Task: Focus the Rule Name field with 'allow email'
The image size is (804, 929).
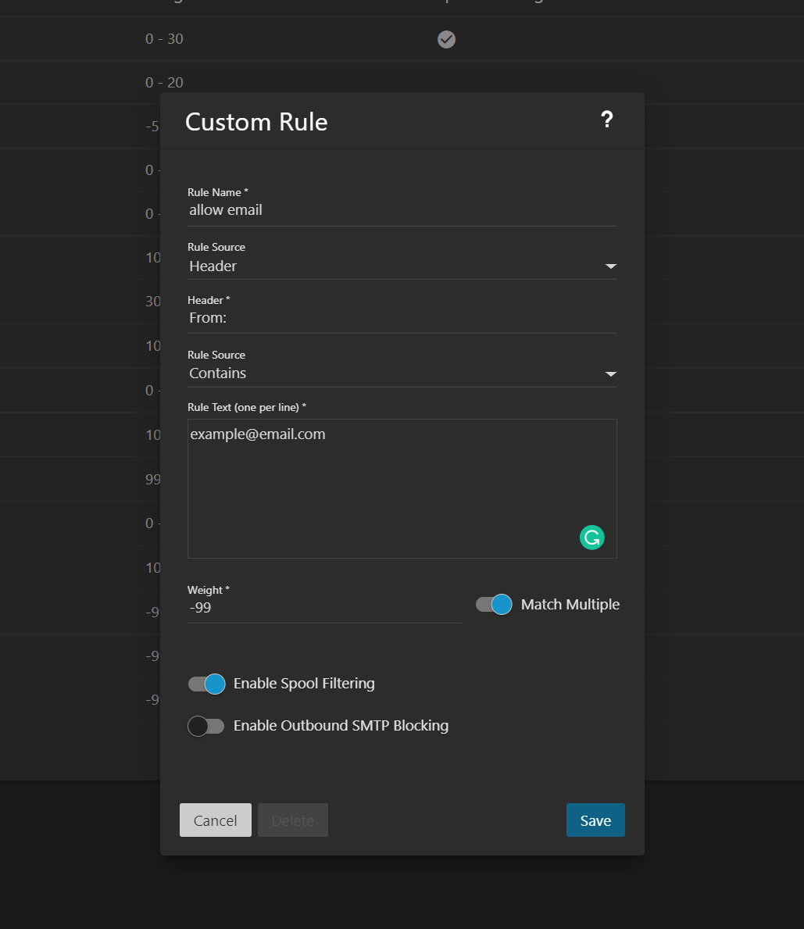Action: point(402,210)
